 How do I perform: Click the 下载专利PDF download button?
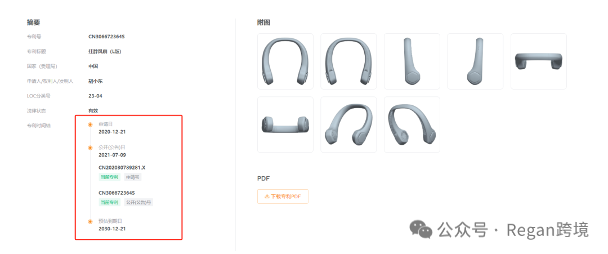(x=283, y=196)
